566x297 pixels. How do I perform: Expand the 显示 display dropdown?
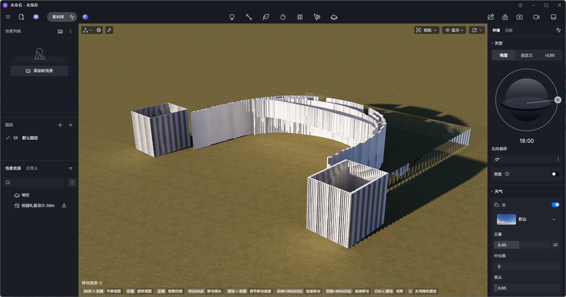454,30
